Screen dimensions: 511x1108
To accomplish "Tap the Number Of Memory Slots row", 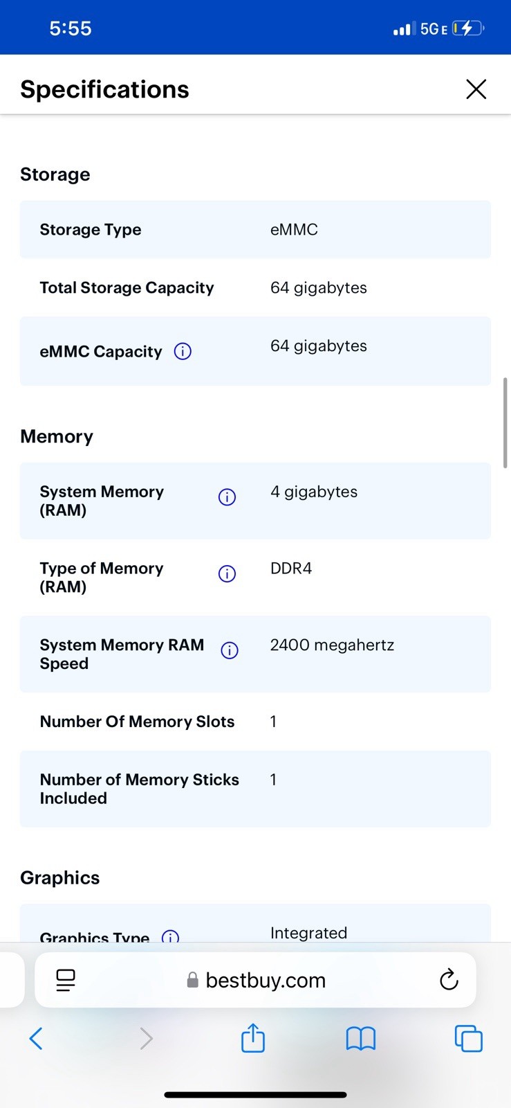I will [255, 722].
